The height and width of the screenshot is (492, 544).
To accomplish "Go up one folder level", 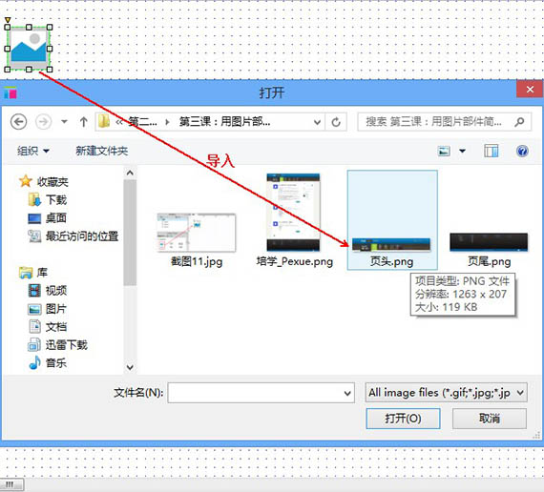I will point(83,122).
